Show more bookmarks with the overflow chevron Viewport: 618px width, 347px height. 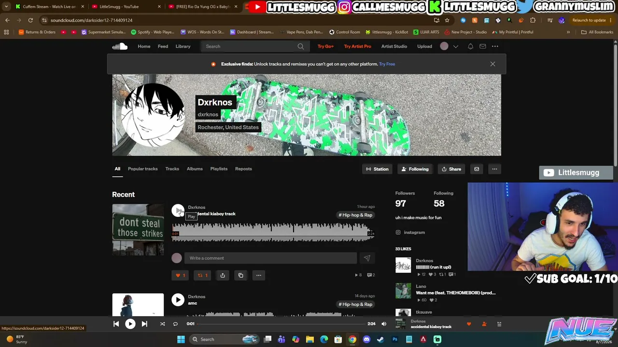point(568,32)
